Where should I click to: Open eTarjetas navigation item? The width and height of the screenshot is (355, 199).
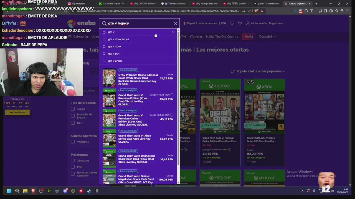point(196,36)
